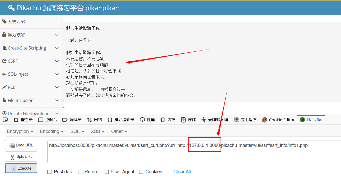The width and height of the screenshot is (341, 182).
Task: Expand the Cross-Site Scripting chevron
Action: [x=57, y=48]
